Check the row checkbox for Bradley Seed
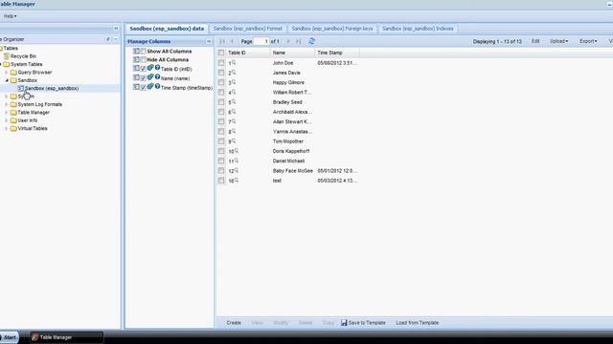Viewport: 613px width, 344px height. tap(221, 102)
